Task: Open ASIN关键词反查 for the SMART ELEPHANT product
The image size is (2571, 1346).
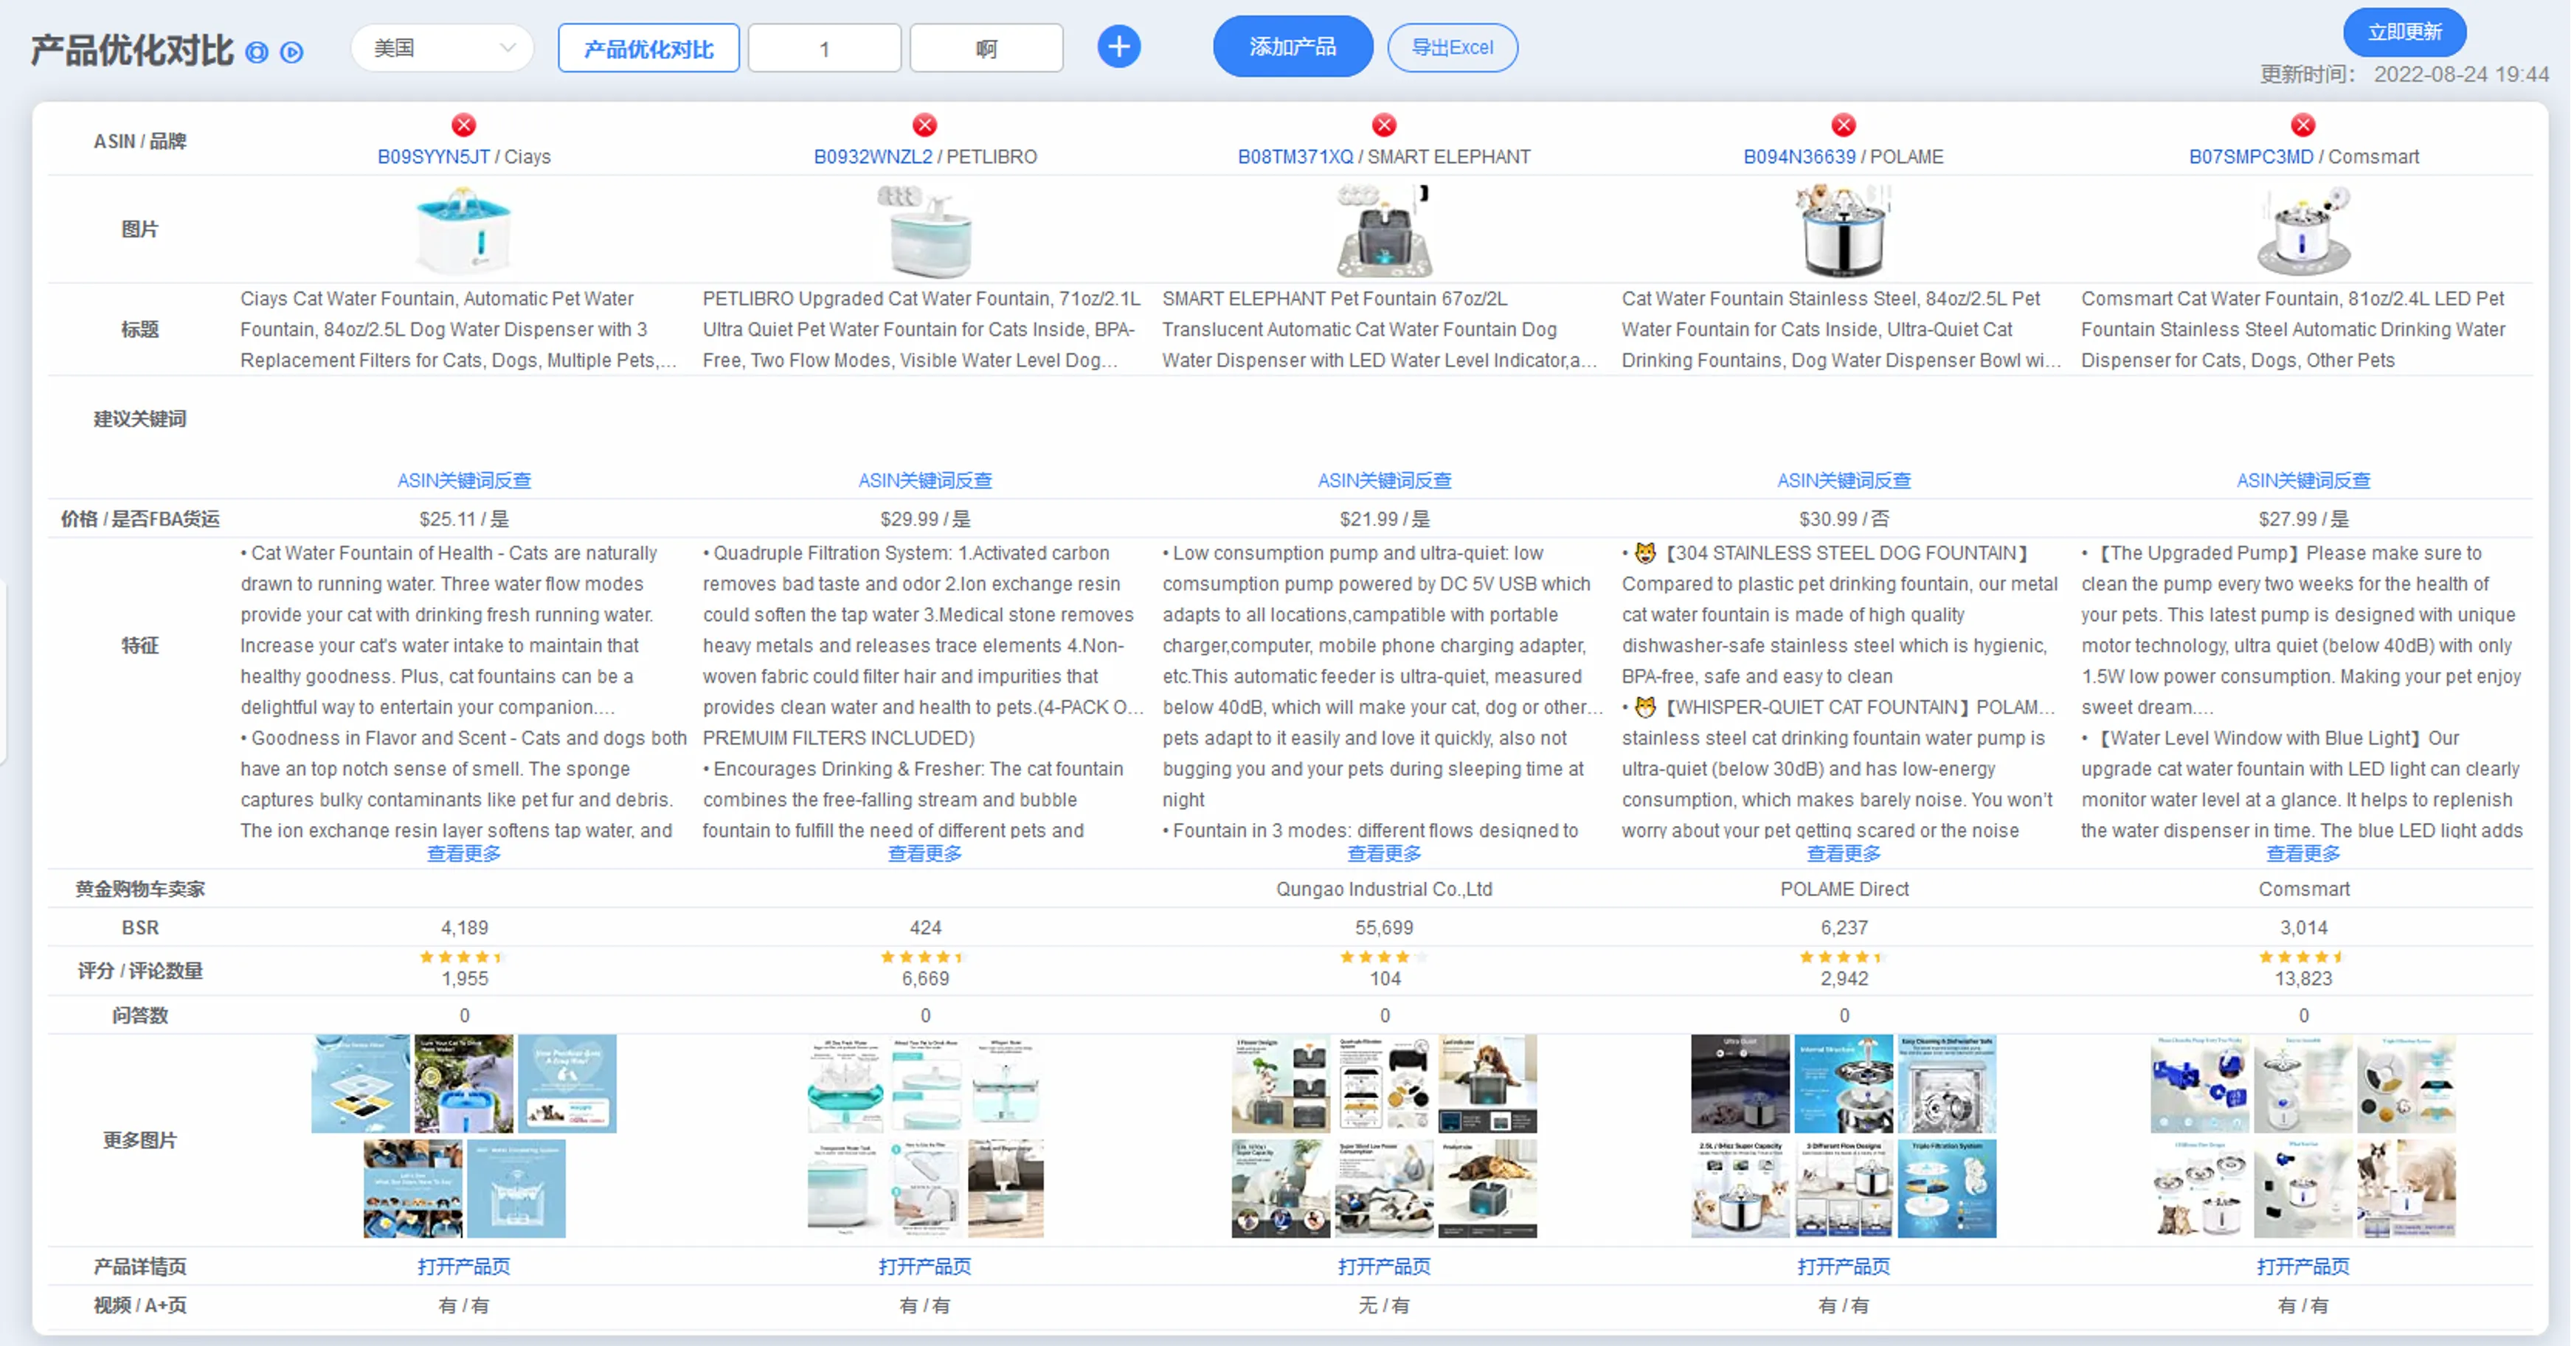Action: tap(1384, 480)
